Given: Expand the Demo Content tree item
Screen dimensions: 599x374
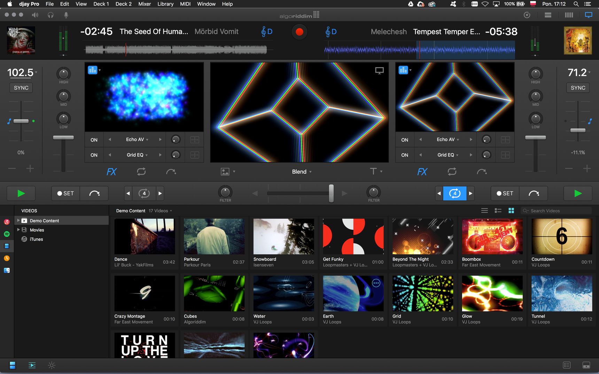Looking at the screenshot, I should click(18, 220).
